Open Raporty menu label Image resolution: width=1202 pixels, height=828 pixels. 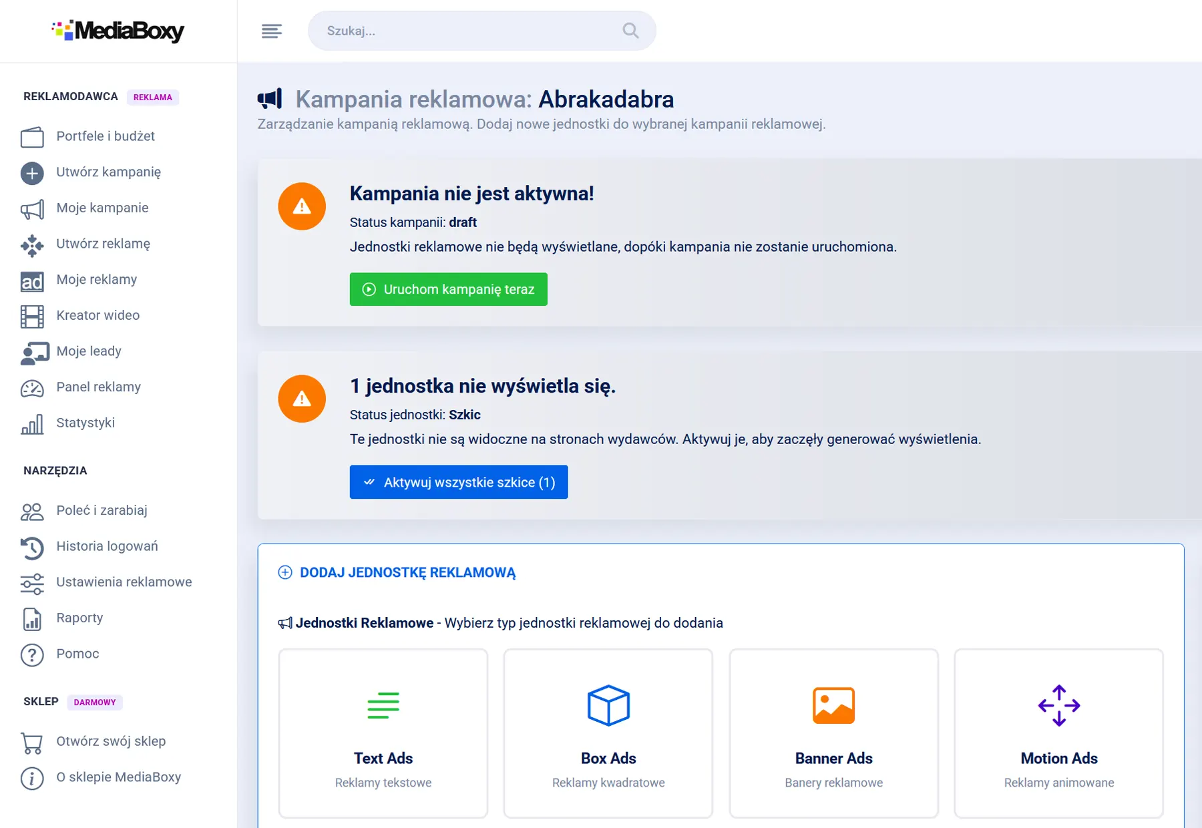point(79,618)
